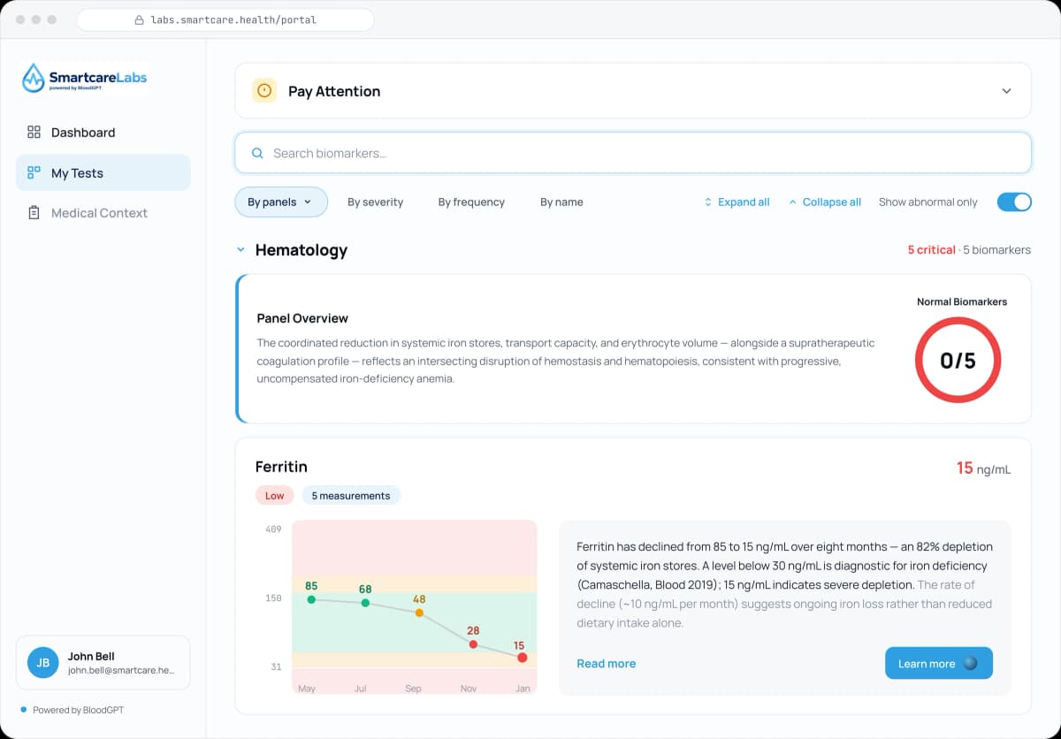
Task: Toggle Show abnormal only switch
Action: point(1014,202)
